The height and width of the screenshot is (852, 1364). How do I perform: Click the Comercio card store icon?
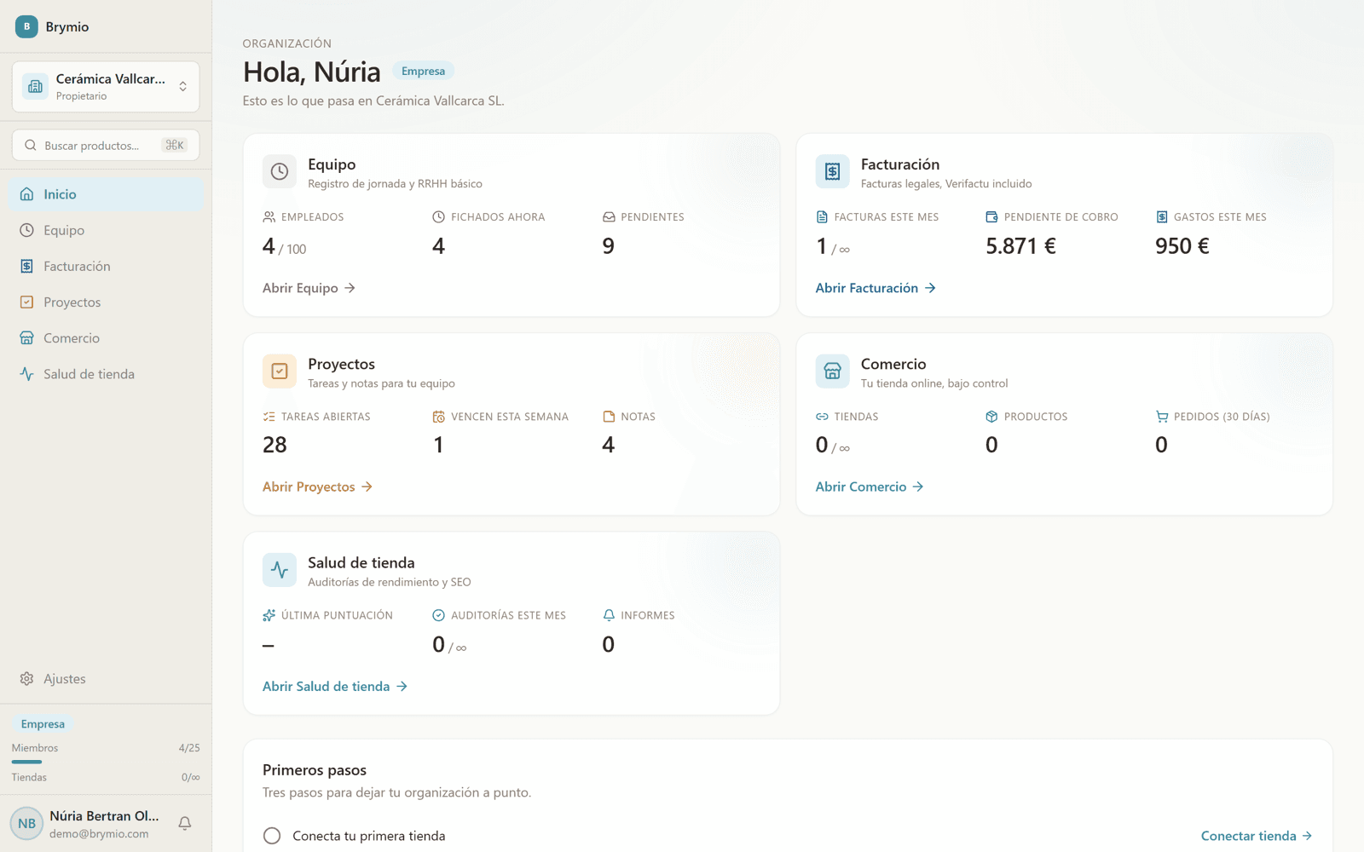click(832, 371)
